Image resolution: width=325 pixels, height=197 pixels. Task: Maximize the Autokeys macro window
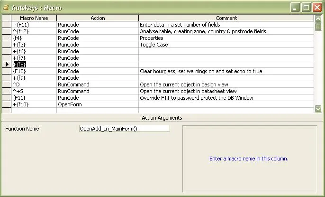pos(306,8)
